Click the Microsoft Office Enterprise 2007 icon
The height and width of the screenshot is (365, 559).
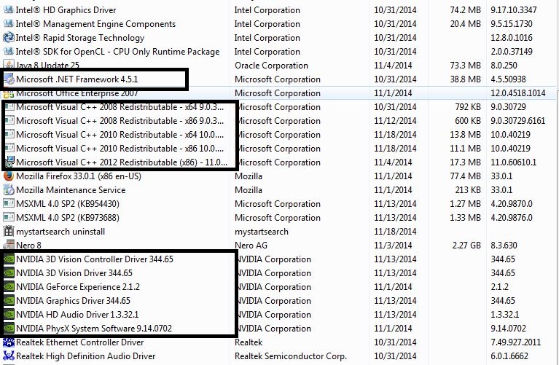click(8, 94)
